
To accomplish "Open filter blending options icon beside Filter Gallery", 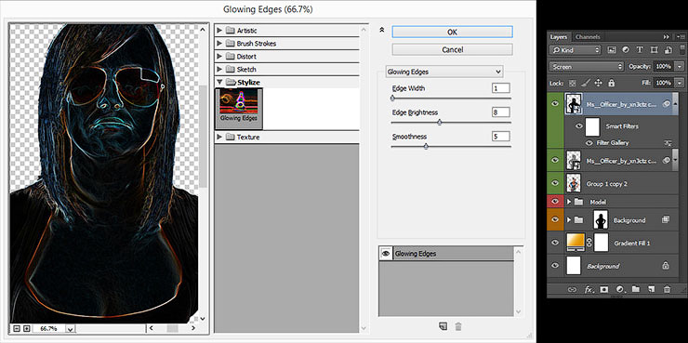I will pyautogui.click(x=668, y=143).
